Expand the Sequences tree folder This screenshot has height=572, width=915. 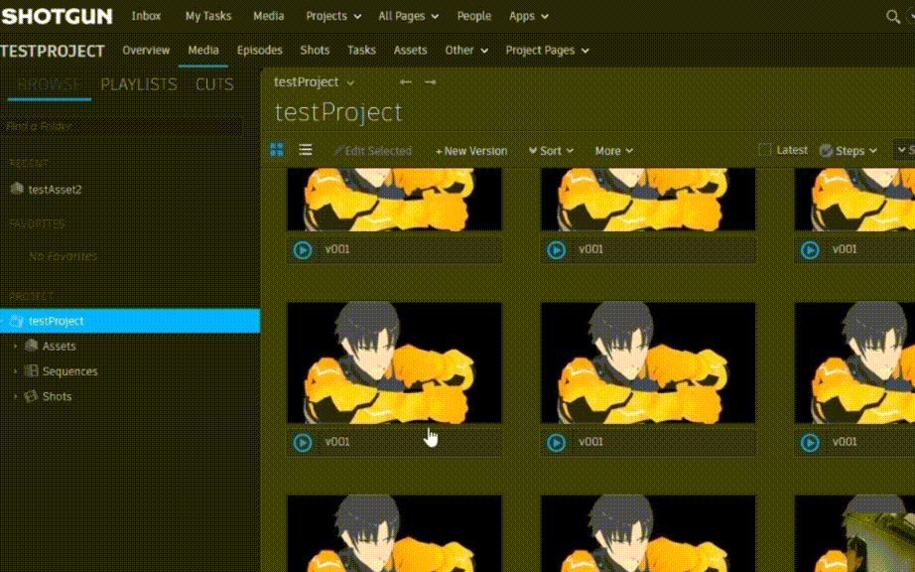(x=15, y=371)
